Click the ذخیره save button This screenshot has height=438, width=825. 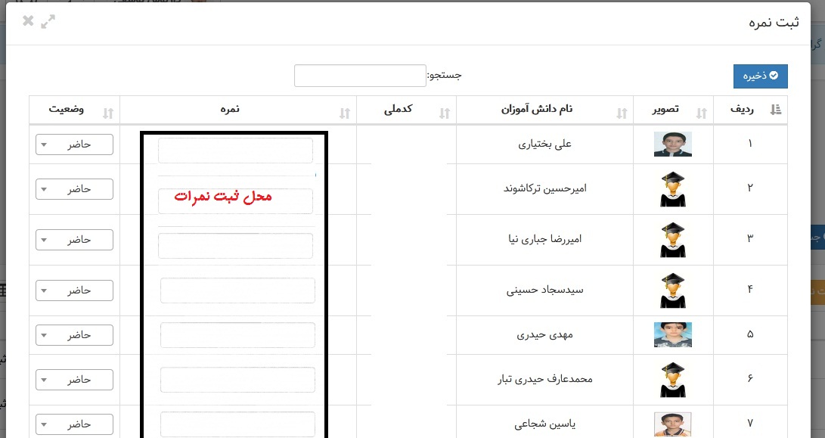click(760, 76)
